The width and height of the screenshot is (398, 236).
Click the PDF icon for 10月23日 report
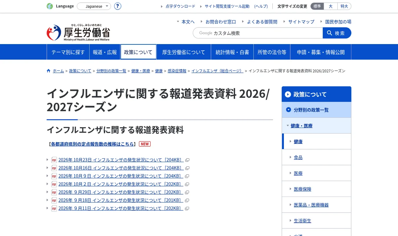(x=54, y=160)
